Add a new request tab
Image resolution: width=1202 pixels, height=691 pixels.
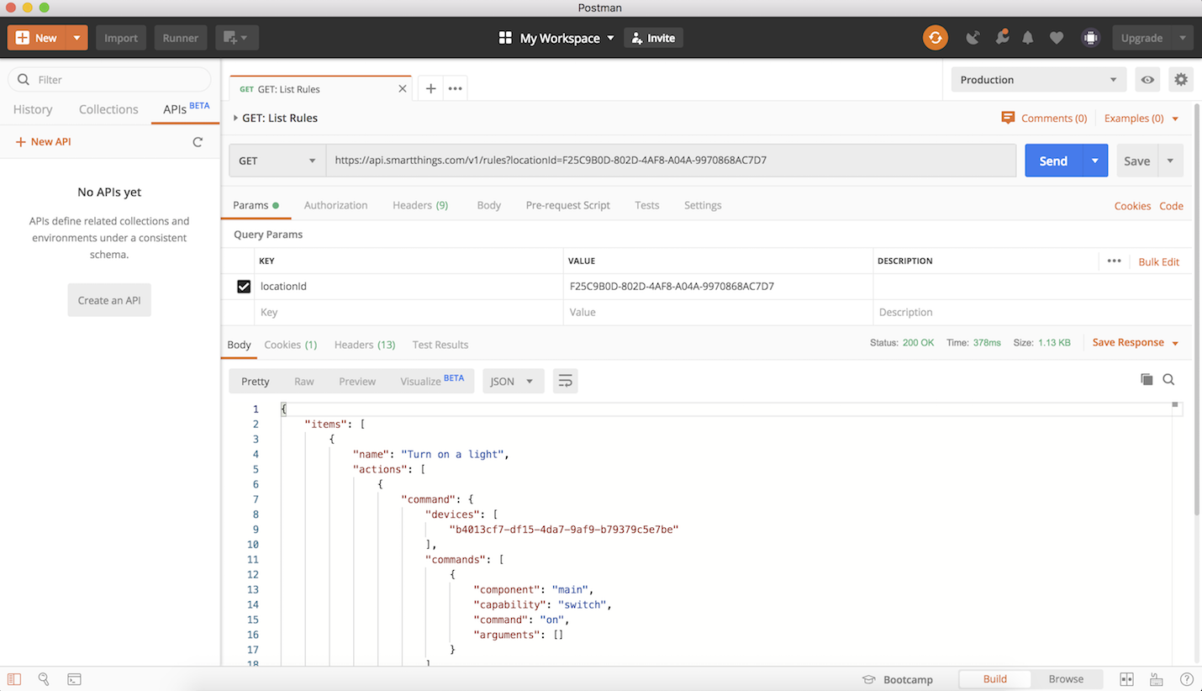430,88
